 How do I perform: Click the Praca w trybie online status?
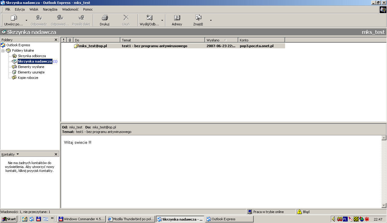click(x=268, y=212)
